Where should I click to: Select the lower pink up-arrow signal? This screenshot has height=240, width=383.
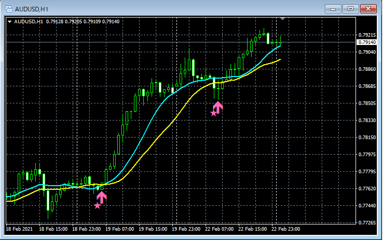(x=102, y=197)
